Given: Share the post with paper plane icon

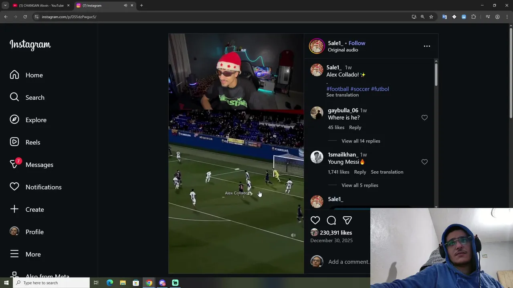Looking at the screenshot, I should pyautogui.click(x=347, y=220).
